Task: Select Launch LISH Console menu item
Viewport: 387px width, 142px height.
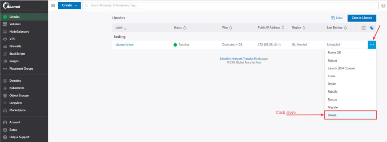Action: tap(350, 69)
